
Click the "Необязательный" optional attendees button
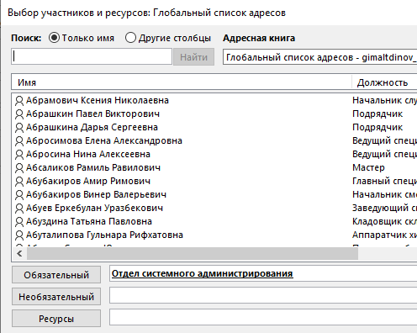tap(56, 297)
